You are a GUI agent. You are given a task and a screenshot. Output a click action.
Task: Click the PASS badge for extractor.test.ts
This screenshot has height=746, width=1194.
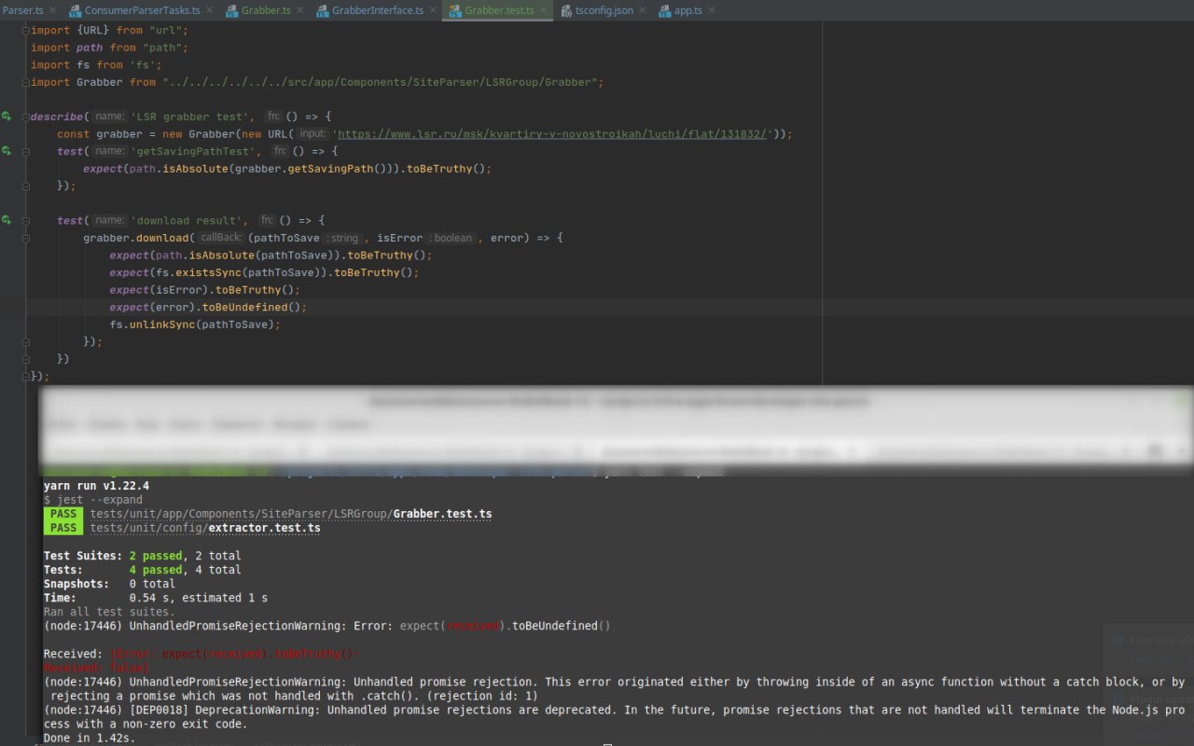pos(63,528)
